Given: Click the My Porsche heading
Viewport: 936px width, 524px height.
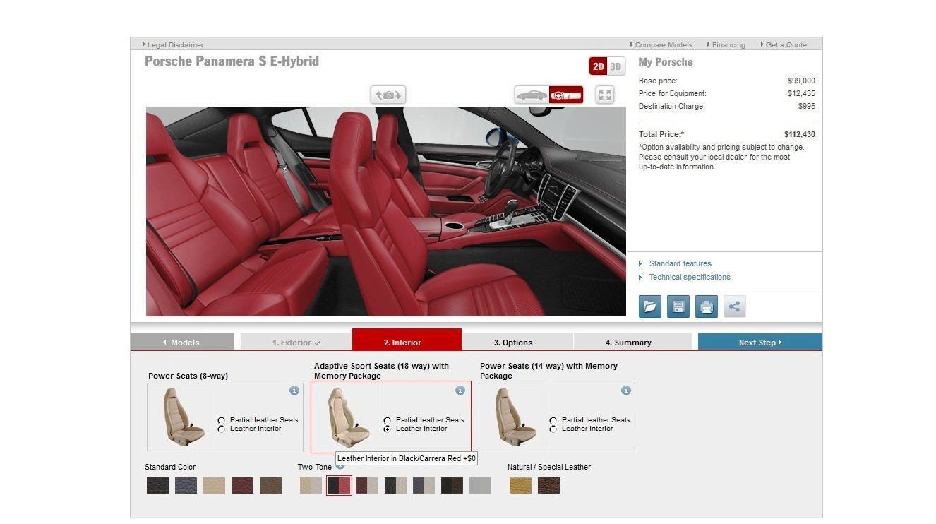Looking at the screenshot, I should 666,62.
